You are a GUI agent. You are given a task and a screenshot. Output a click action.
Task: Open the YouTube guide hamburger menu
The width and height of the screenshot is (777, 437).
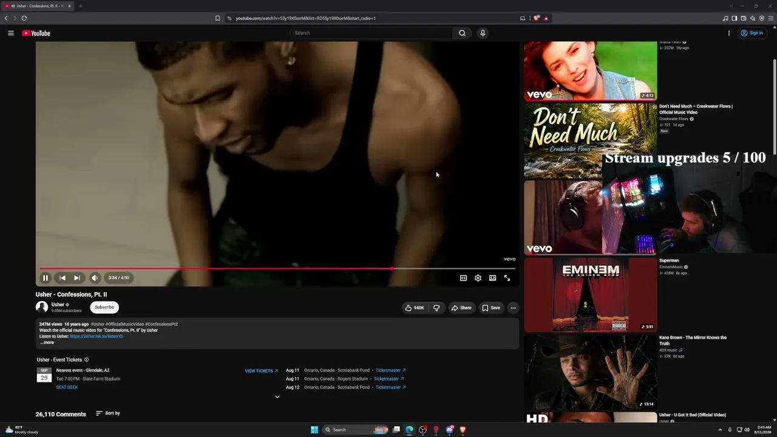(11, 33)
